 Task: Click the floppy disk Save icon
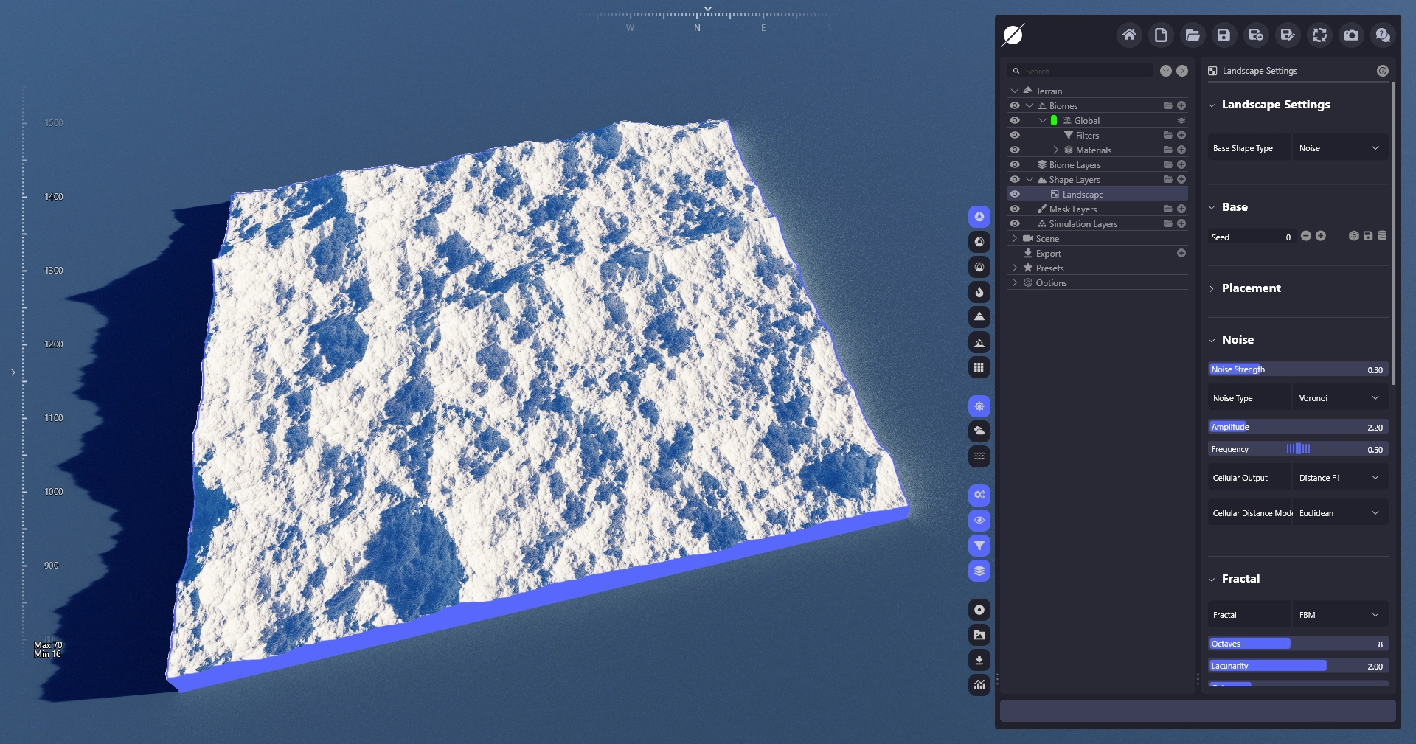pos(1224,35)
